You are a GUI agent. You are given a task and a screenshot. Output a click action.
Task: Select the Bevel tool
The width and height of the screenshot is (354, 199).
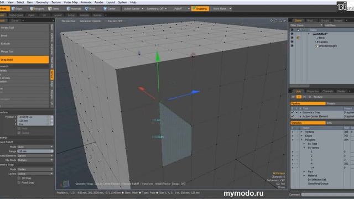coord(24,35)
